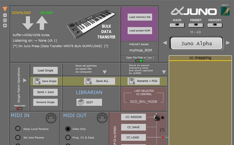Click Save ALL button

pos(99,81)
